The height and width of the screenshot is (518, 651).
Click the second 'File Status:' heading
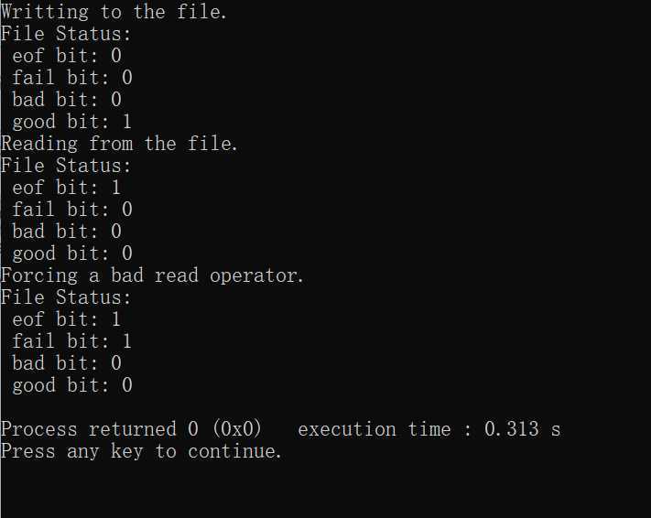coord(66,166)
